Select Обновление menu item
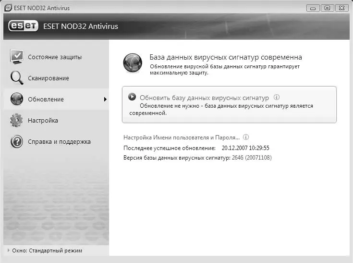This screenshot has width=353, height=263. click(x=56, y=100)
